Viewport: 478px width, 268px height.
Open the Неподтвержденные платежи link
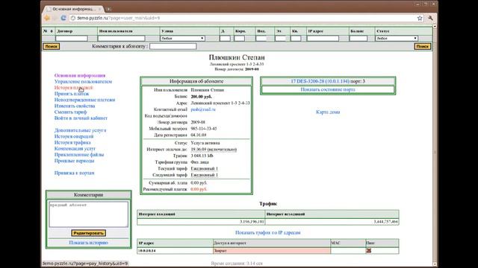click(84, 100)
